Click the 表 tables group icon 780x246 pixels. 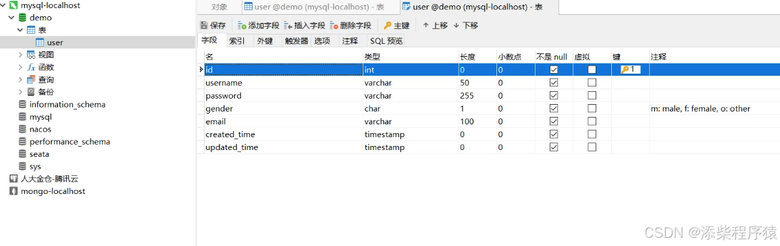tap(31, 30)
